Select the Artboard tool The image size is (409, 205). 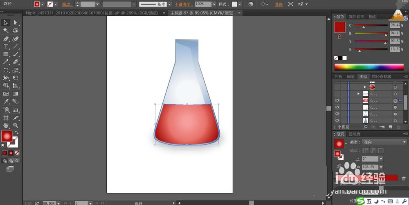coord(6,118)
